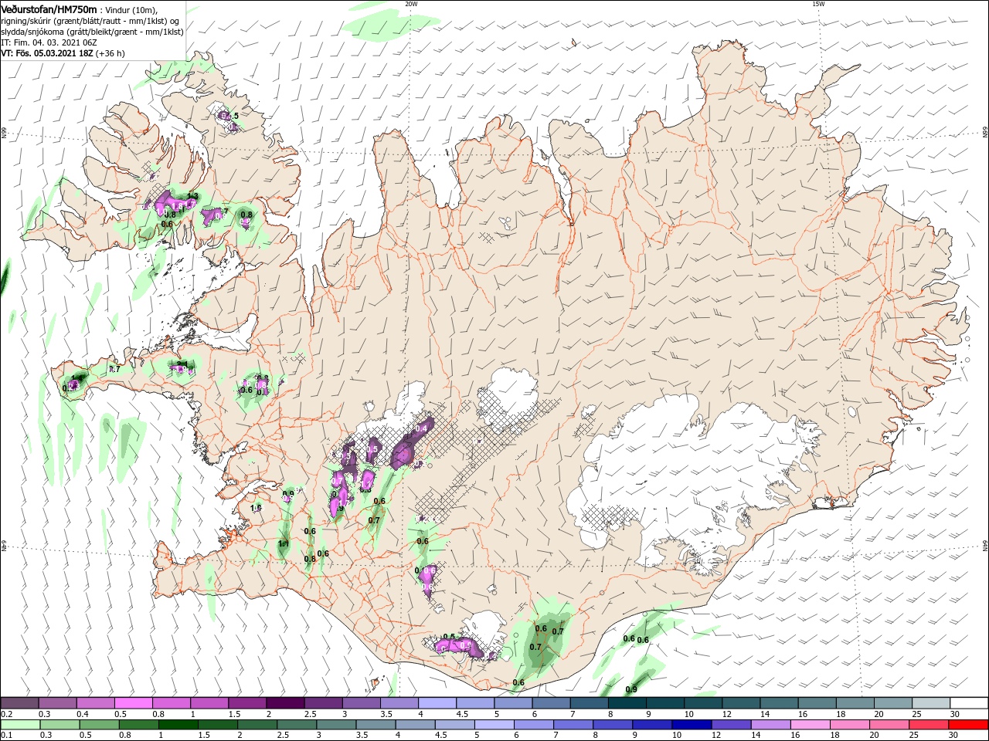Pick the lower-row 0.8 green swatch
This screenshot has height=741, width=989.
140,725
